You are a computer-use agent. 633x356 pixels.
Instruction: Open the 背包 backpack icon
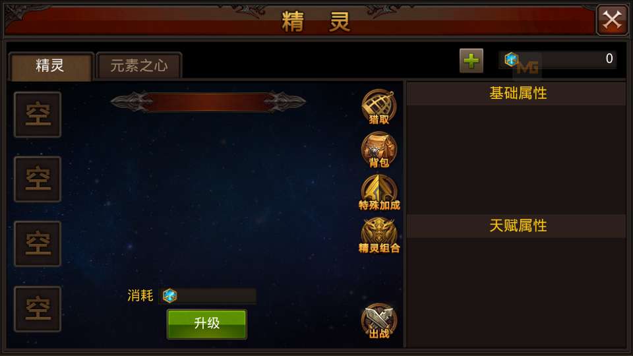point(378,150)
